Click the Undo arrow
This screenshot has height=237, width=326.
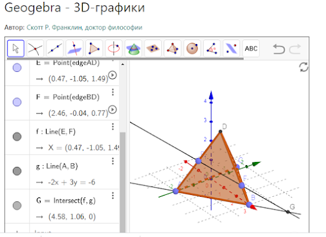click(279, 49)
